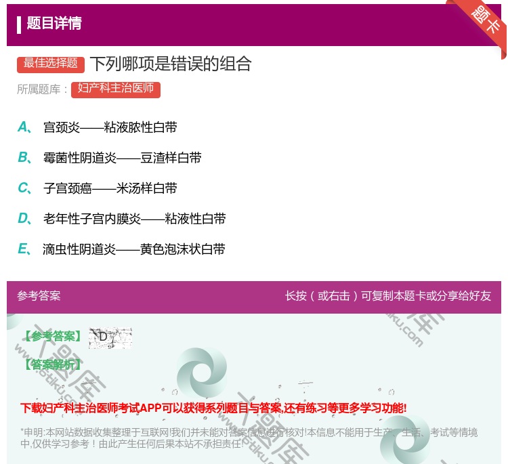Select option E 滴虫性阴道炎——黄色泡沫状白带
The height and width of the screenshot is (464, 508).
click(134, 249)
